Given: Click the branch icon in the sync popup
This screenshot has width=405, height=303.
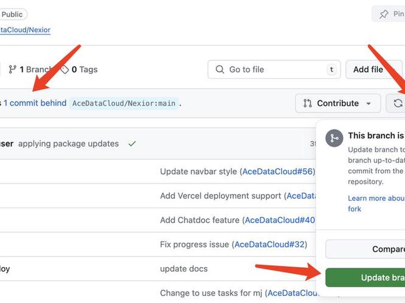Looking at the screenshot, I should click(x=334, y=138).
